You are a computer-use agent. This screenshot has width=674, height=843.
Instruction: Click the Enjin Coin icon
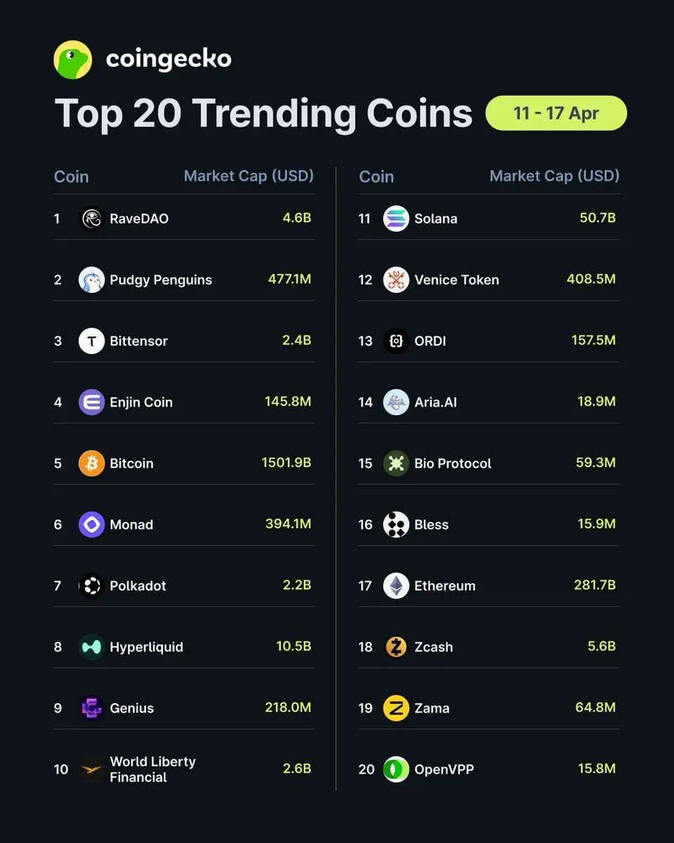tap(91, 402)
